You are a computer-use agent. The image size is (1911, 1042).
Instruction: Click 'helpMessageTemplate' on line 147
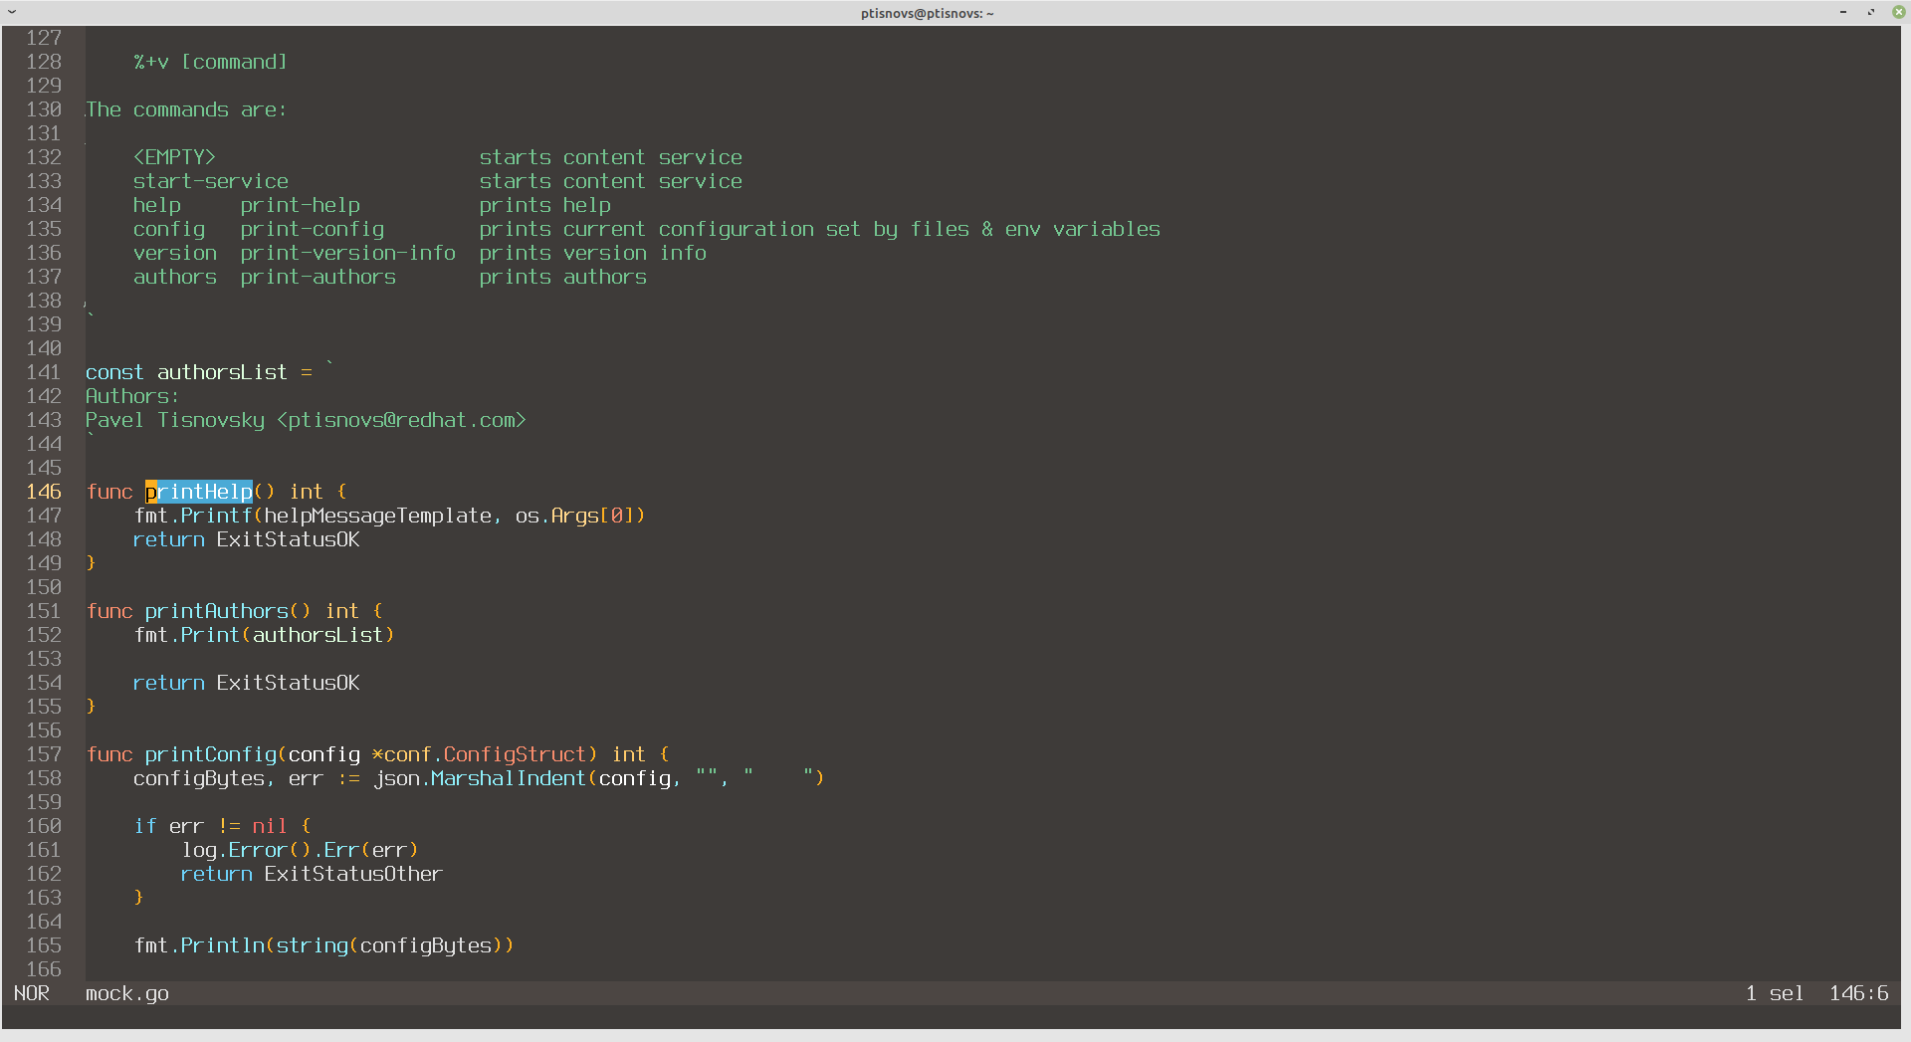tap(378, 516)
